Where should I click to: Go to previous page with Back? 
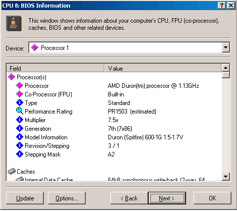tap(129, 198)
